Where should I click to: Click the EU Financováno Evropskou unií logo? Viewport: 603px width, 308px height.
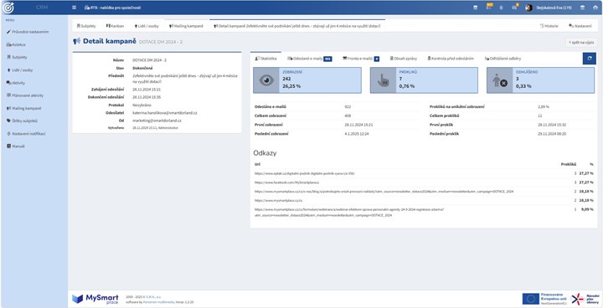point(544,299)
